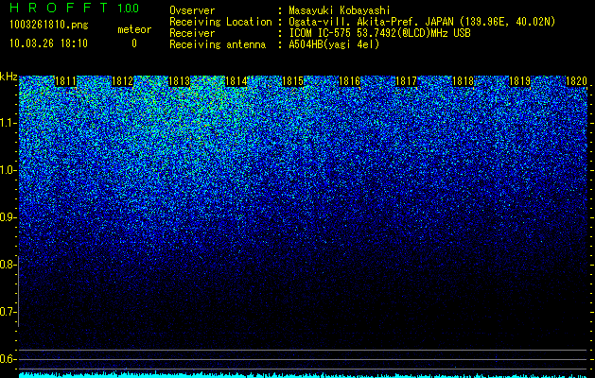The height and width of the screenshot is (378, 595).
Task: Click the Ovserver label
Action: coord(192,10)
